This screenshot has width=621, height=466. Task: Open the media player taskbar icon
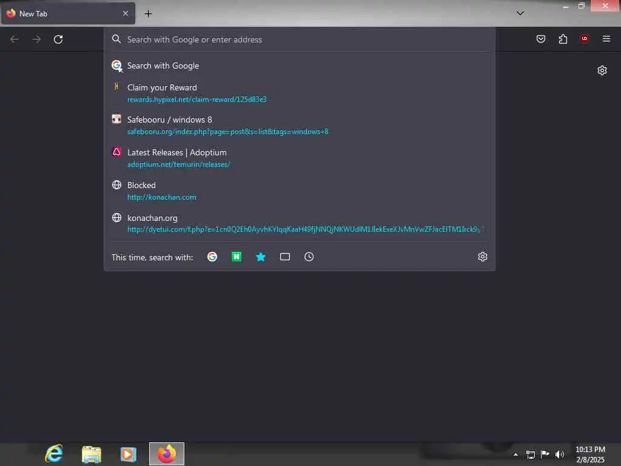pos(129,454)
